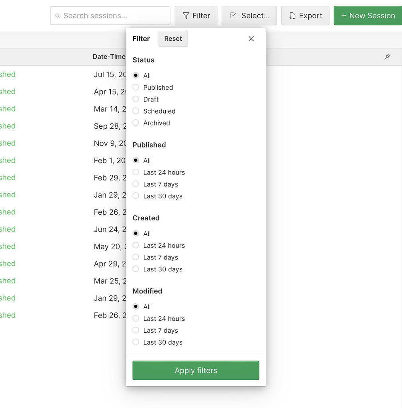Screen dimensions: 402x408
Task: Click the pin icon on the table header
Action: 387,57
